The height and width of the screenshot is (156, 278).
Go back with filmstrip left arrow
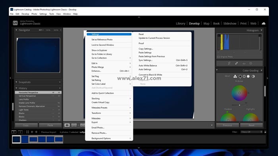[32, 132]
